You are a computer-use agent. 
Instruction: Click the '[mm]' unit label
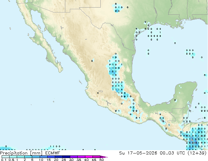[x=36, y=153]
